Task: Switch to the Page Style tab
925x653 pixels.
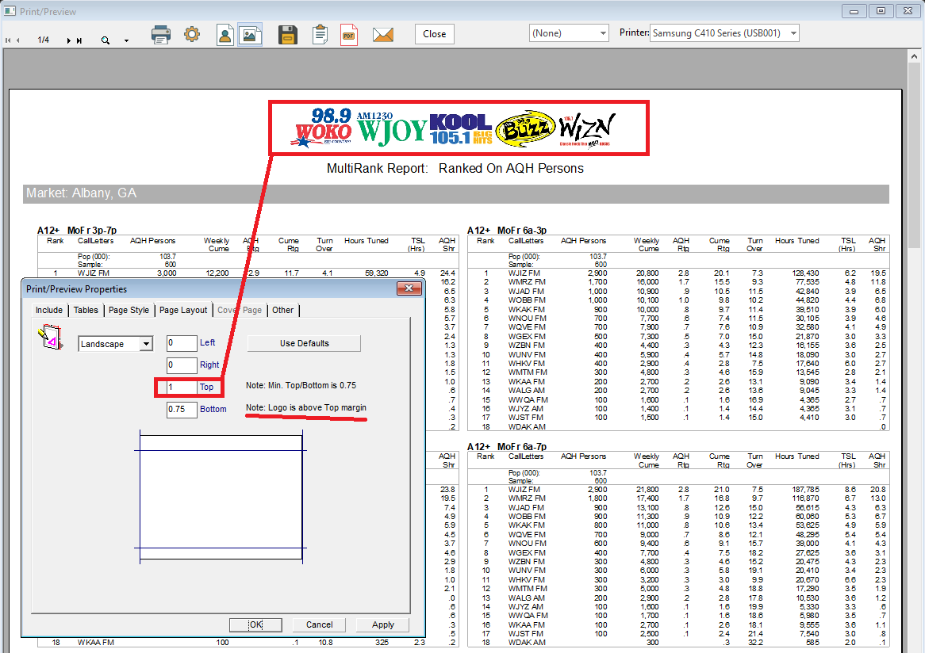Action: coord(129,310)
